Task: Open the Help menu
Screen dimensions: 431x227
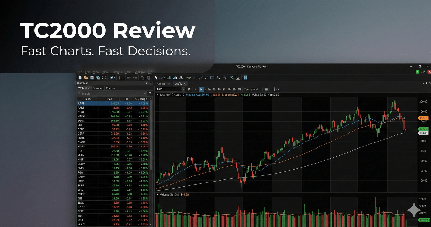Action: 151,72
